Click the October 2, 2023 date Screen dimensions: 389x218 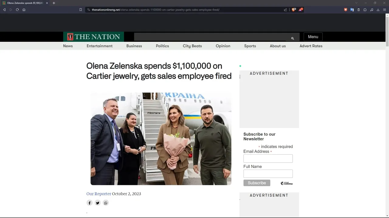(x=126, y=194)
